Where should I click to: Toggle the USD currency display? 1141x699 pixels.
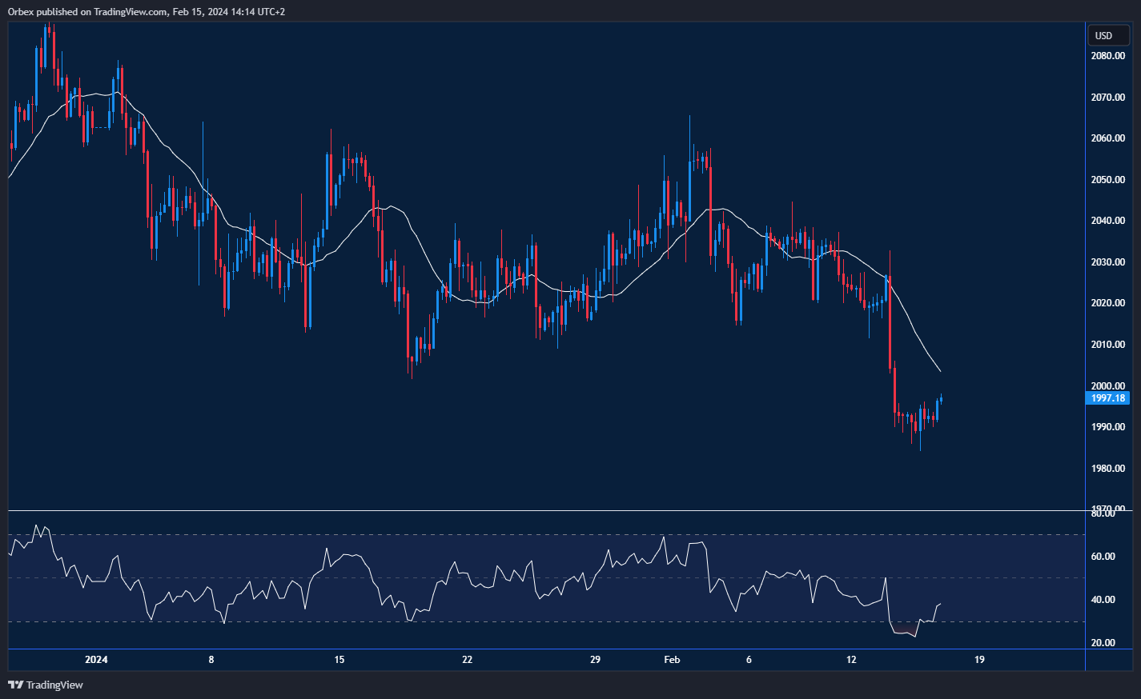pos(1107,35)
